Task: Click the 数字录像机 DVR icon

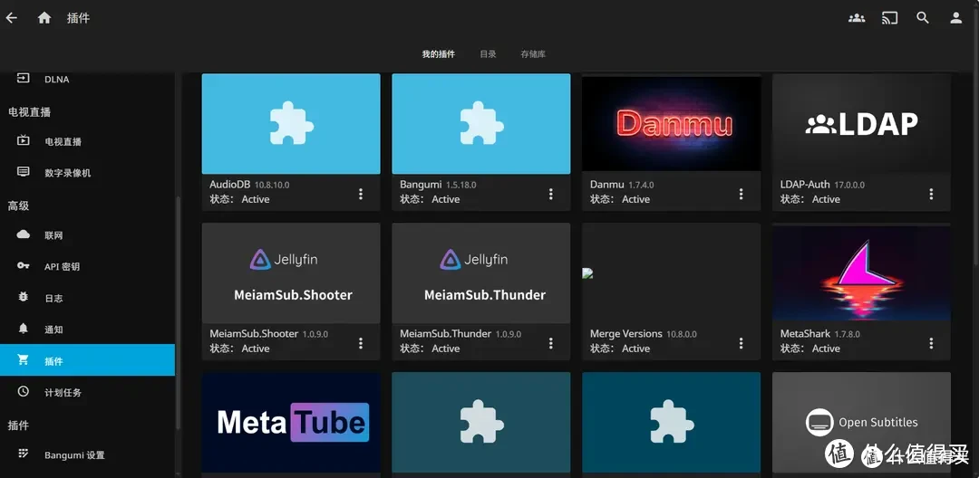Action: [x=23, y=171]
